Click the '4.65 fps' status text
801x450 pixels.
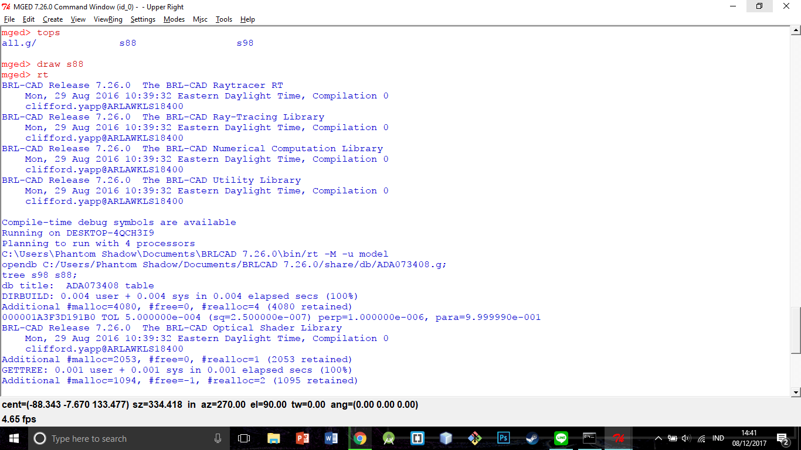[19, 420]
